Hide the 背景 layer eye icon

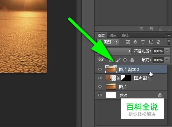[x=100, y=95]
